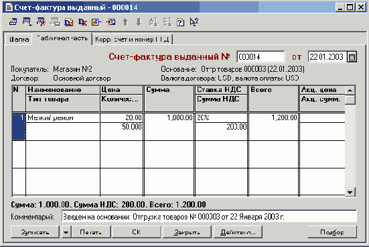This screenshot has width=369, height=247.
Task: Click the Цена column header
Action: click(121, 90)
